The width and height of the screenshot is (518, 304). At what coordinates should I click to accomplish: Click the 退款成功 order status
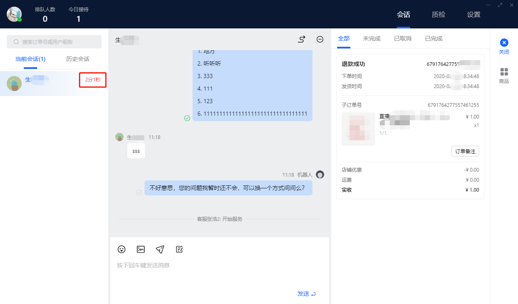click(x=353, y=64)
